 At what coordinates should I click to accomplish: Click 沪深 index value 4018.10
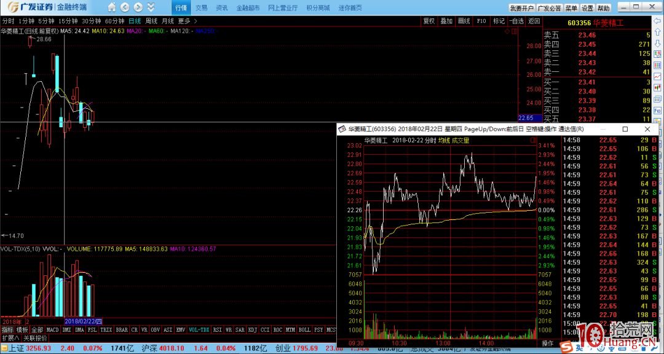pyautogui.click(x=172, y=348)
